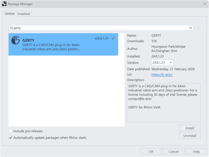Click the Description text box

coord(164,103)
